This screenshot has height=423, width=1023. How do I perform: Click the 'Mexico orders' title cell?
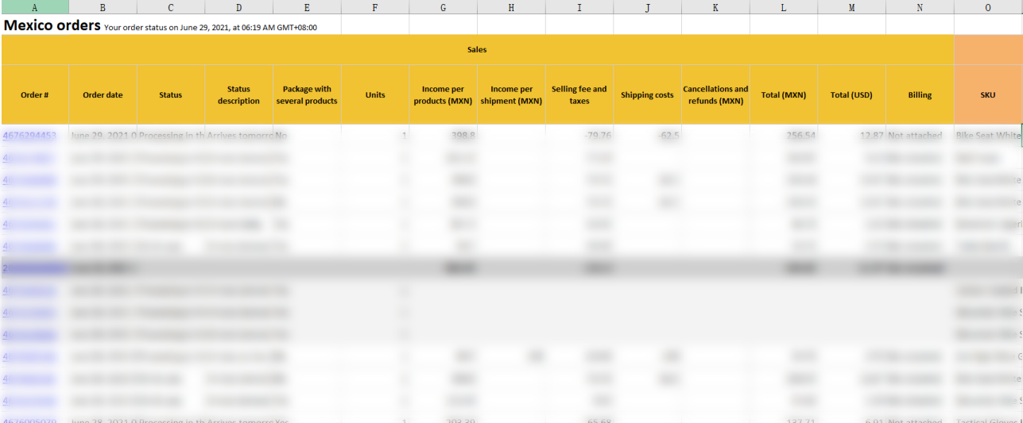pyautogui.click(x=52, y=26)
